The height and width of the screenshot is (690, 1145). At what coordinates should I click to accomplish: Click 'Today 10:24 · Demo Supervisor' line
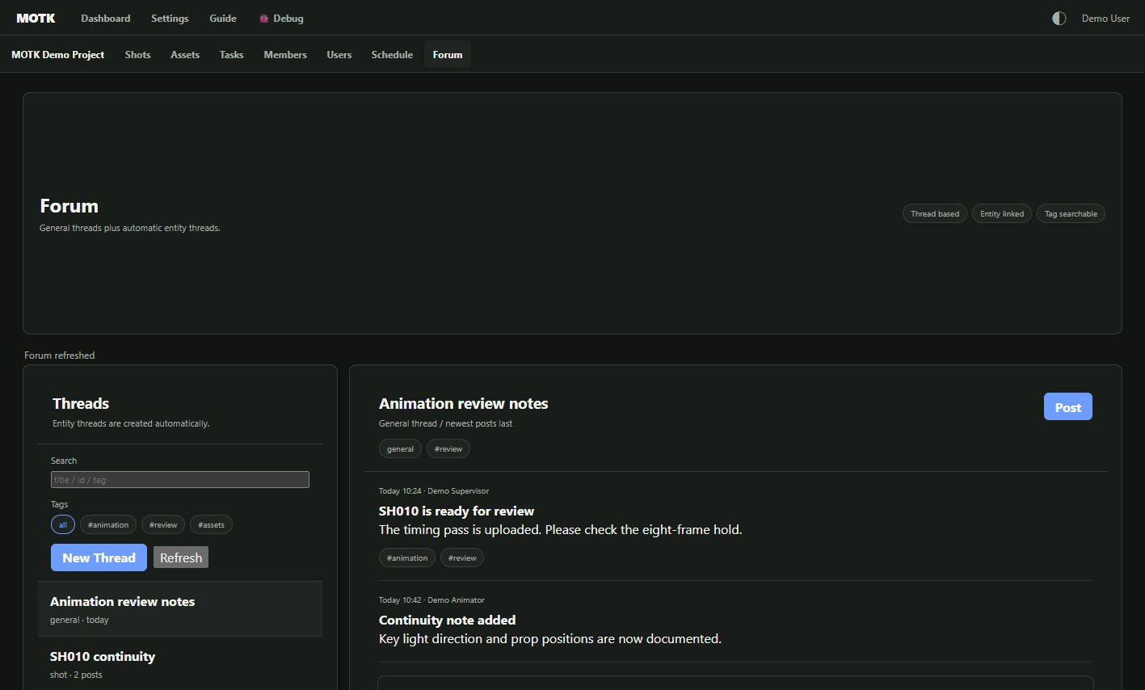(x=434, y=490)
